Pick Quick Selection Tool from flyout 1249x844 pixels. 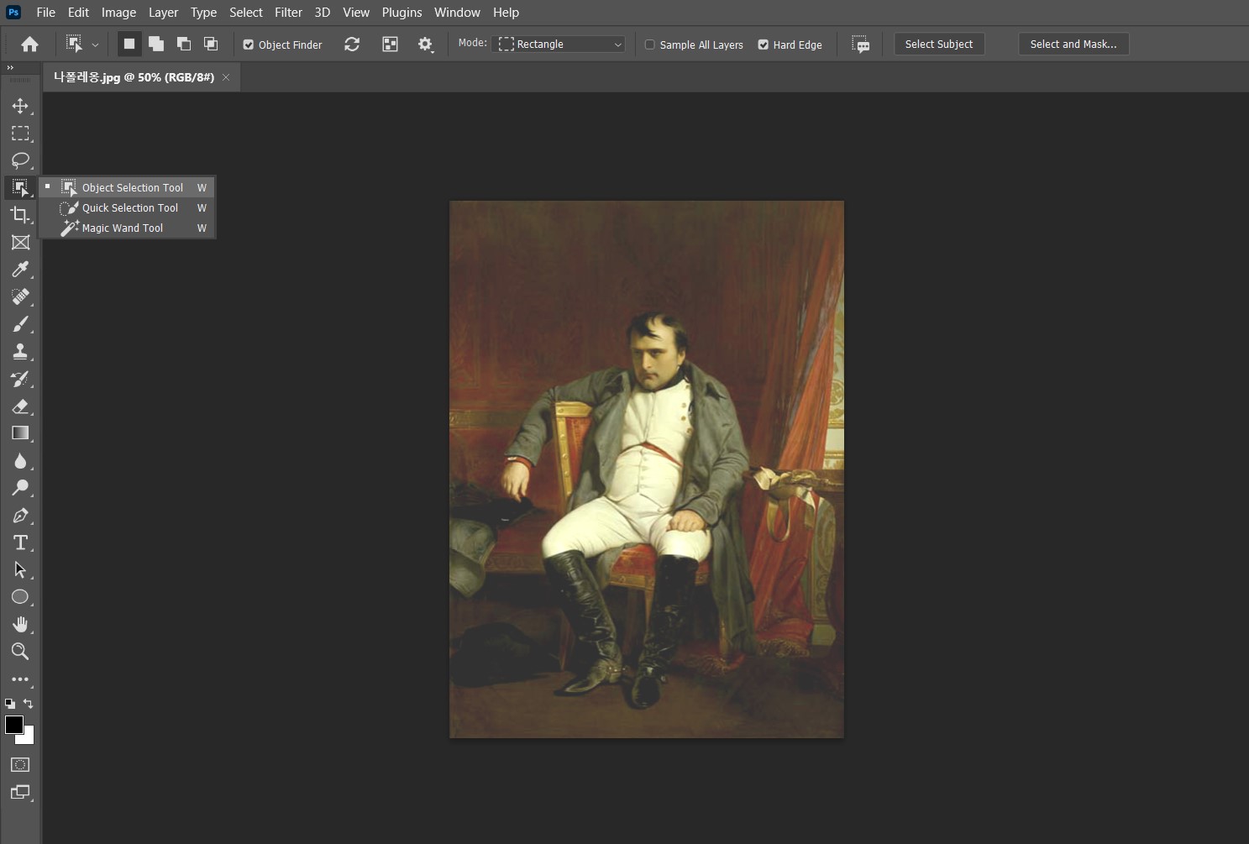coord(127,207)
